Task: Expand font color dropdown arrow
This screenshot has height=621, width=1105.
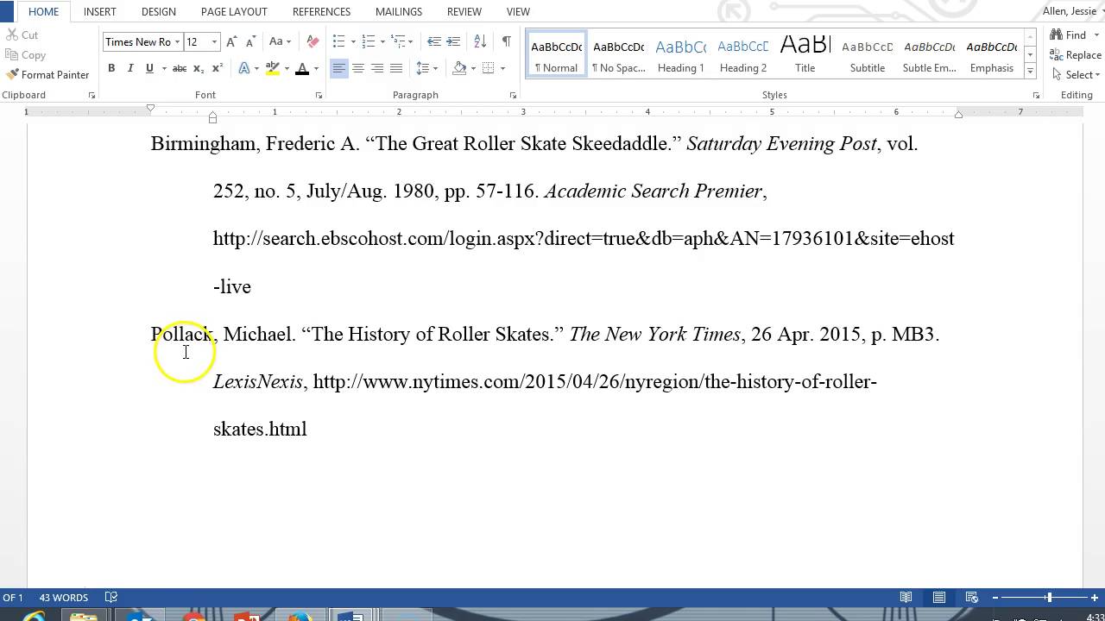Action: click(316, 68)
